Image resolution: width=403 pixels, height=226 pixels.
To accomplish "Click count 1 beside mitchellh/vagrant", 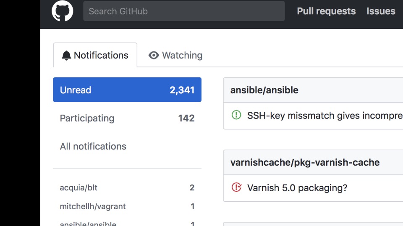I will pos(193,206).
